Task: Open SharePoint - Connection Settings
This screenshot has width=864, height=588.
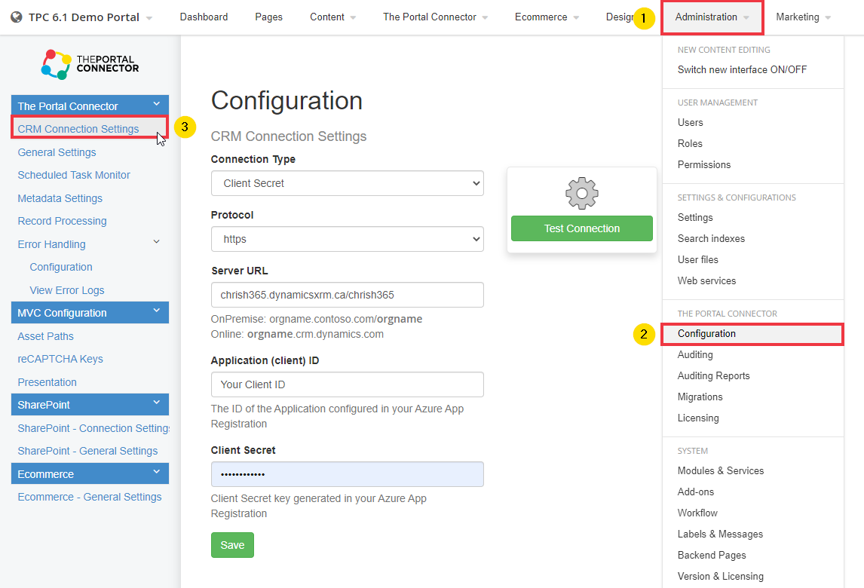Action: click(x=93, y=428)
